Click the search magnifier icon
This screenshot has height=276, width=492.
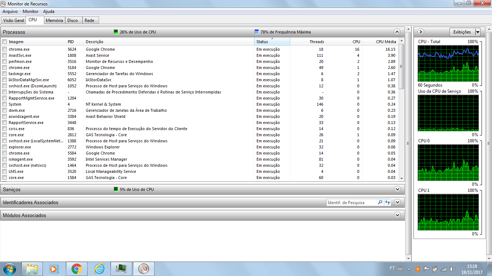[x=380, y=202]
